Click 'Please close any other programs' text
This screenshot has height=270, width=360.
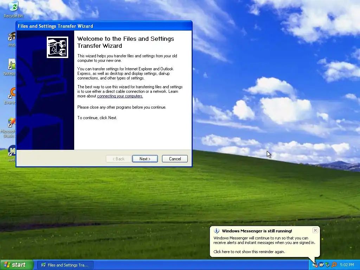click(122, 107)
